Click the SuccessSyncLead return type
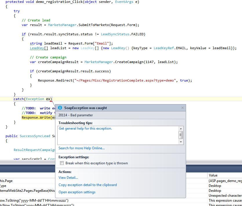The height and width of the screenshot is (206, 242). click(x=35, y=136)
